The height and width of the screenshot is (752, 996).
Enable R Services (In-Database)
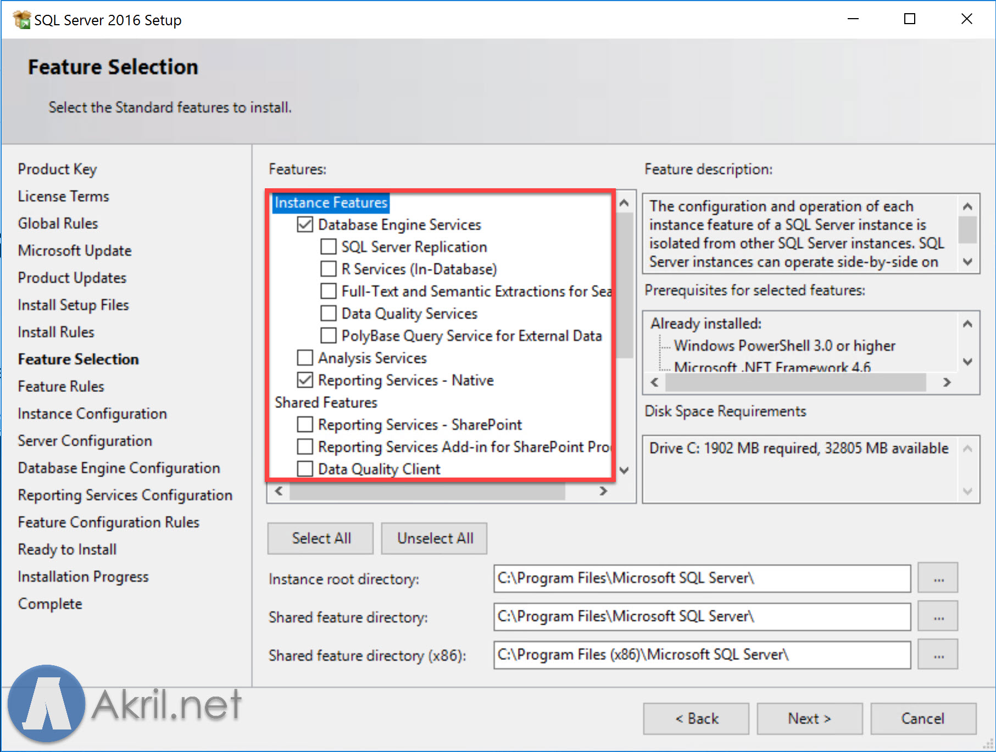point(328,269)
